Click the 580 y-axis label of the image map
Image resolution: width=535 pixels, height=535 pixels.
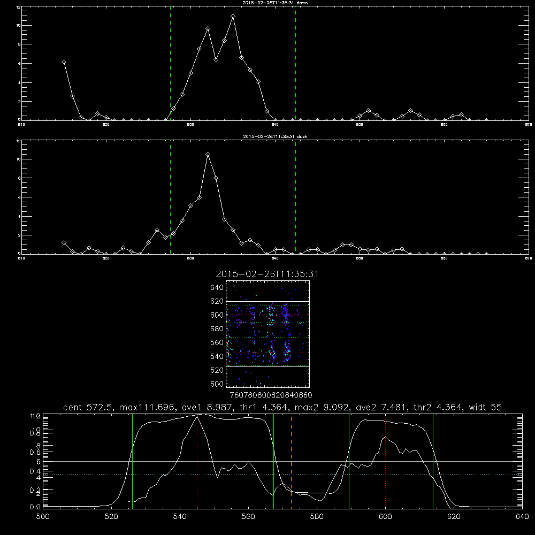[217, 329]
